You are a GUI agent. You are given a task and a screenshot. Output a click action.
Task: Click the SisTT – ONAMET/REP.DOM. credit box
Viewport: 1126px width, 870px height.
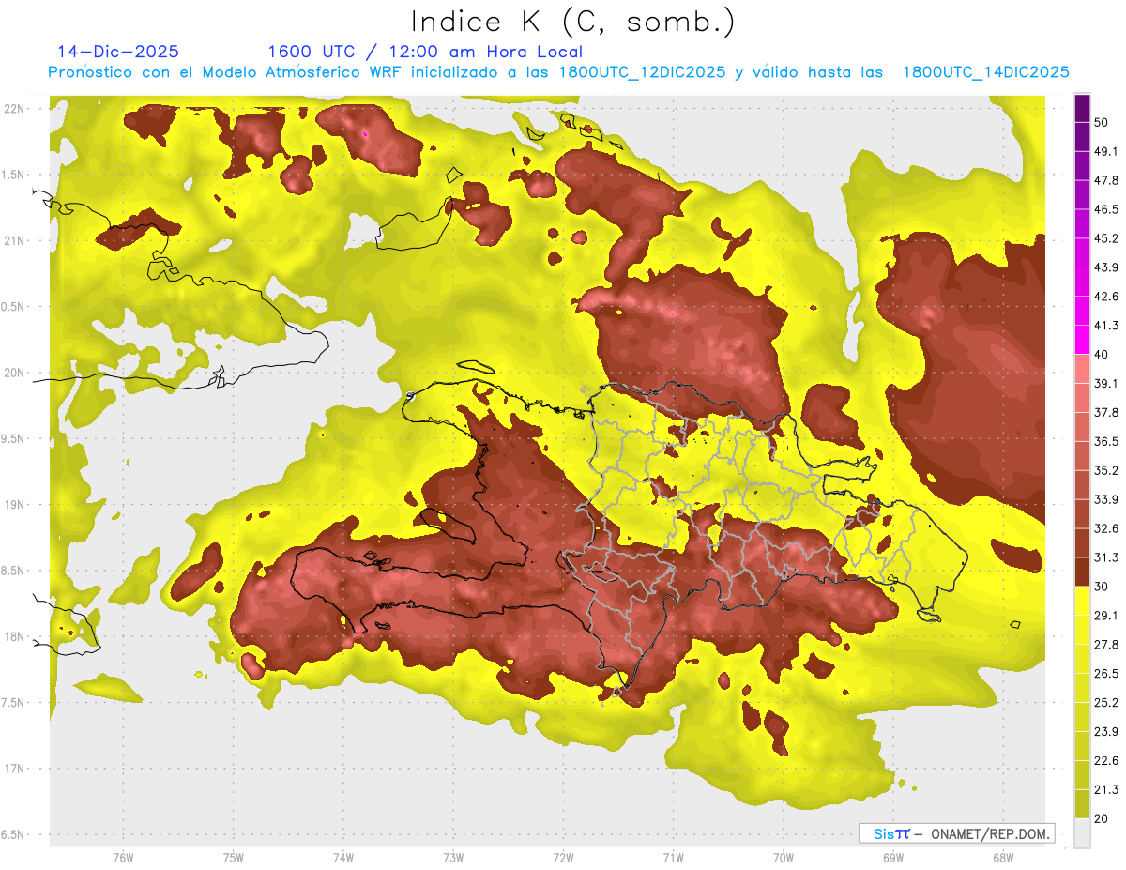click(956, 833)
